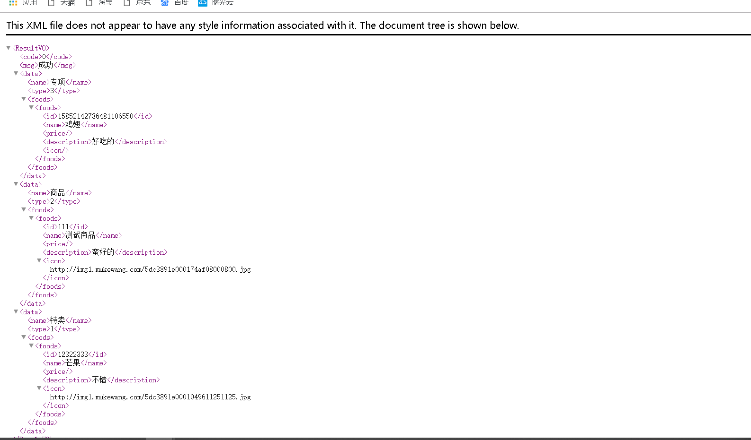Click the image URL ending 5dc3891e000174af08000800.jpg
The height and width of the screenshot is (440, 751).
pos(151,269)
